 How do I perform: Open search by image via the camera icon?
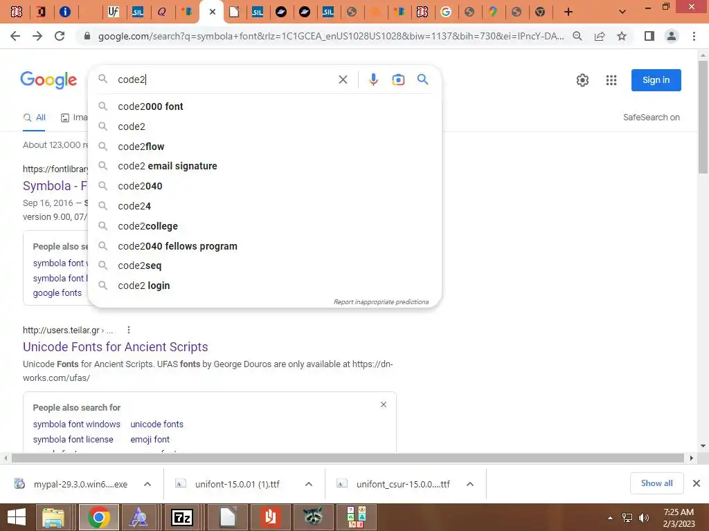(x=398, y=80)
